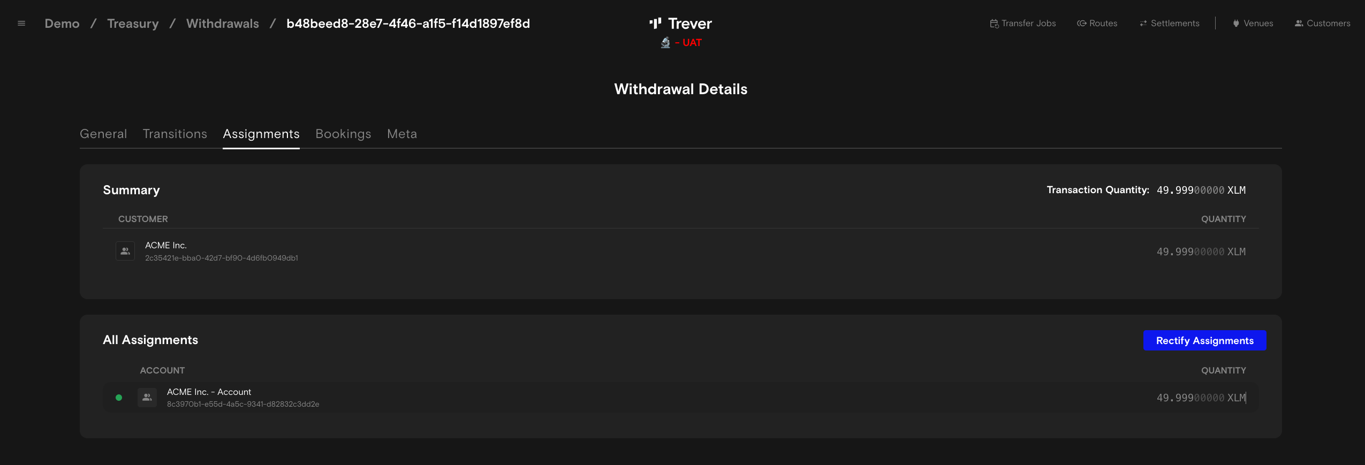Viewport: 1365px width, 465px height.
Task: Switch to the General tab
Action: click(103, 134)
